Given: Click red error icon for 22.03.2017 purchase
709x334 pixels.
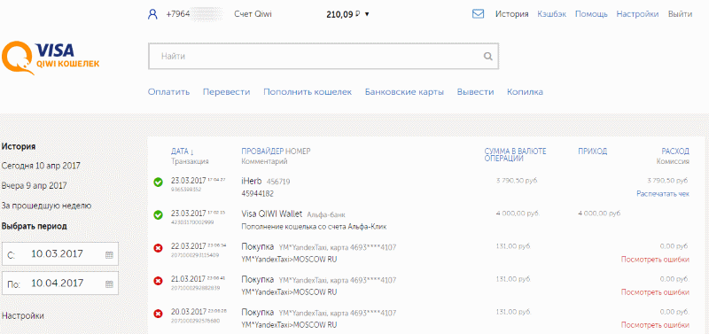Looking at the screenshot, I should point(159,248).
